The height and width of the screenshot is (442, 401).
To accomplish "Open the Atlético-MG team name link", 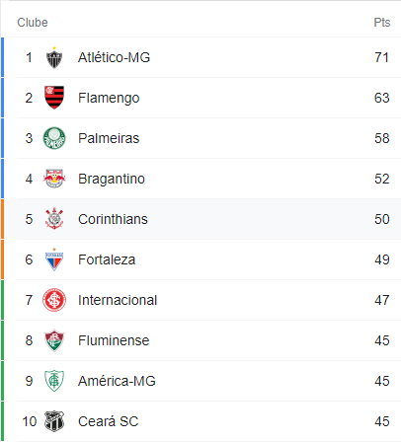I will point(114,57).
